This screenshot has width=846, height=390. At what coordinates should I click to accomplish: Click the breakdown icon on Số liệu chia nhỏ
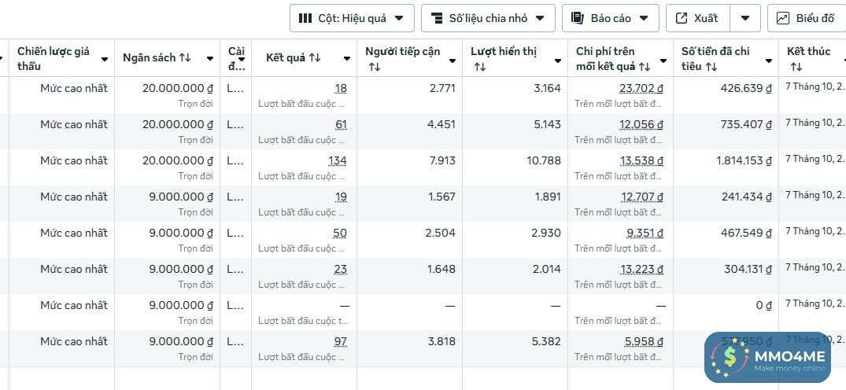(x=436, y=18)
